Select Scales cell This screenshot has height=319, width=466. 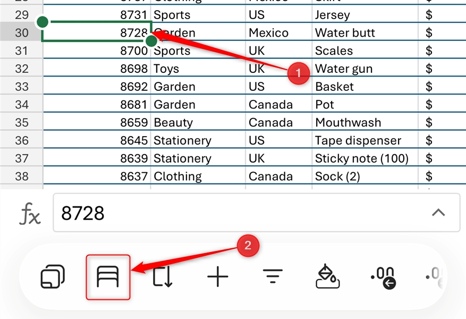tap(365, 51)
